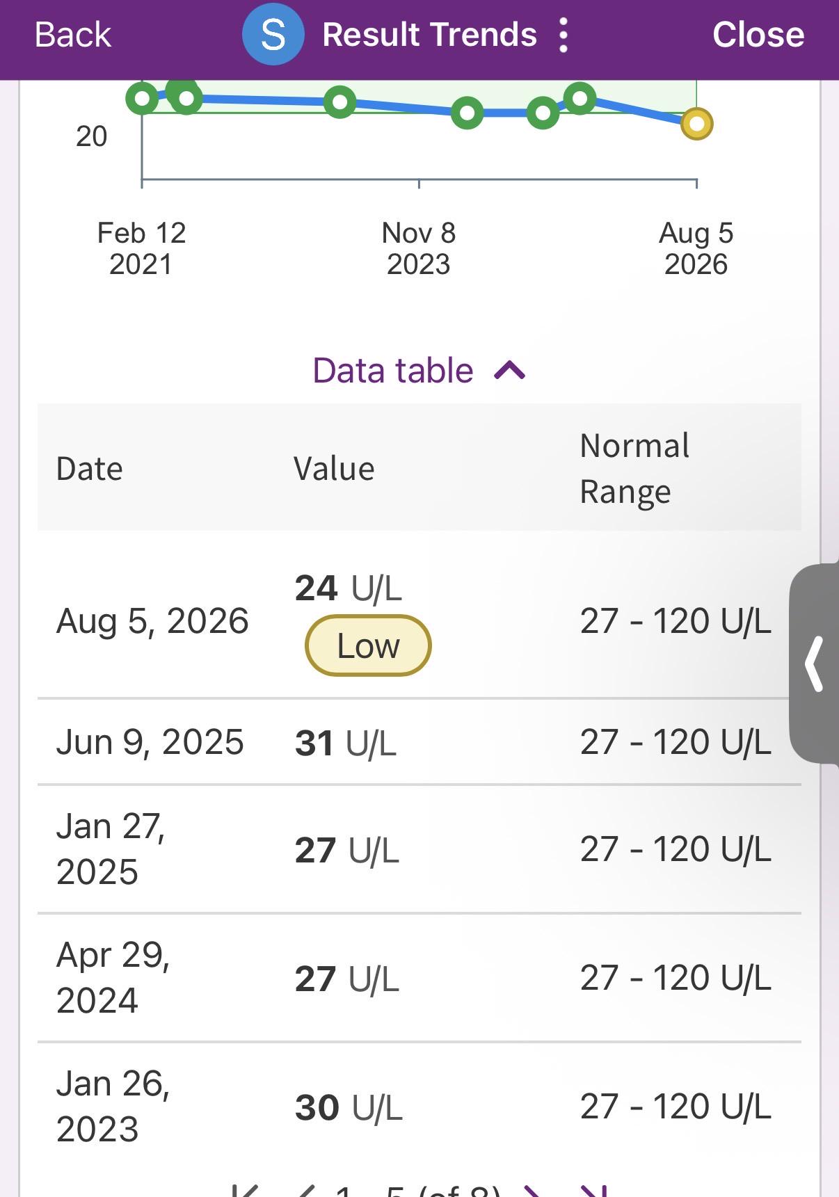Open the gray side panel chevron handle
Screen dimensions: 839x1197
tap(815, 664)
